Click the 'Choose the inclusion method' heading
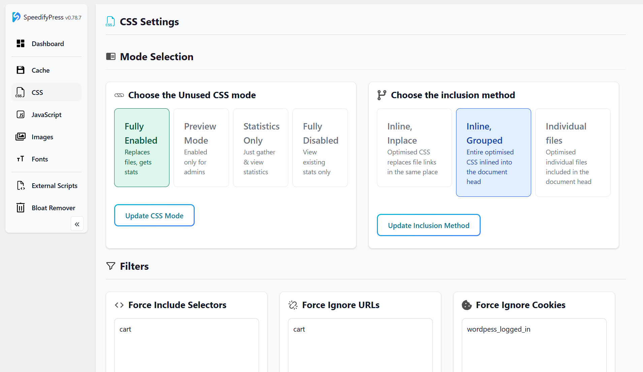Viewport: 643px width, 372px height. [453, 95]
